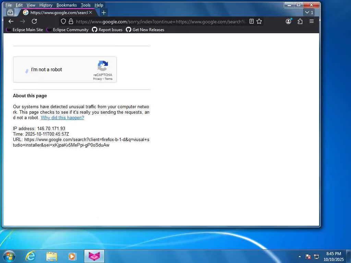Open the File menu

pyautogui.click(x=9, y=5)
